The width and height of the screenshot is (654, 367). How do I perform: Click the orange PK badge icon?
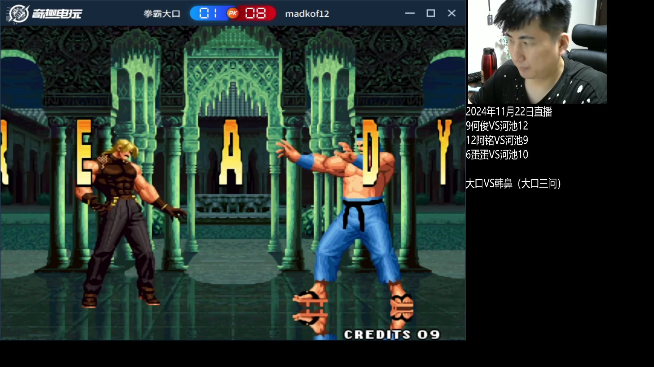pyautogui.click(x=233, y=14)
